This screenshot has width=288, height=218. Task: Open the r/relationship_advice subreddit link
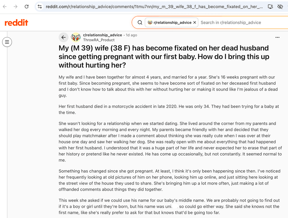[x=103, y=35]
